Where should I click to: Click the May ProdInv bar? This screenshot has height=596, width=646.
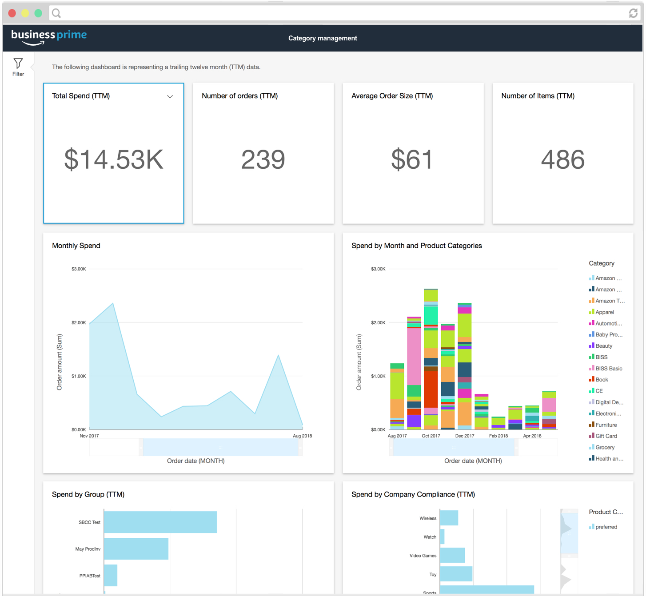click(136, 549)
